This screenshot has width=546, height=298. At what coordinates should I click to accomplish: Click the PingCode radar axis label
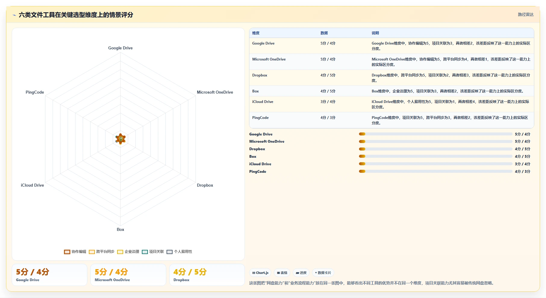35,92
